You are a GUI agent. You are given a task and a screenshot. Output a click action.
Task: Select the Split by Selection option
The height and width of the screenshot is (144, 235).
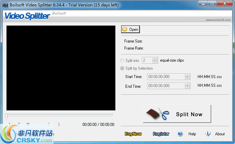pos(122,68)
